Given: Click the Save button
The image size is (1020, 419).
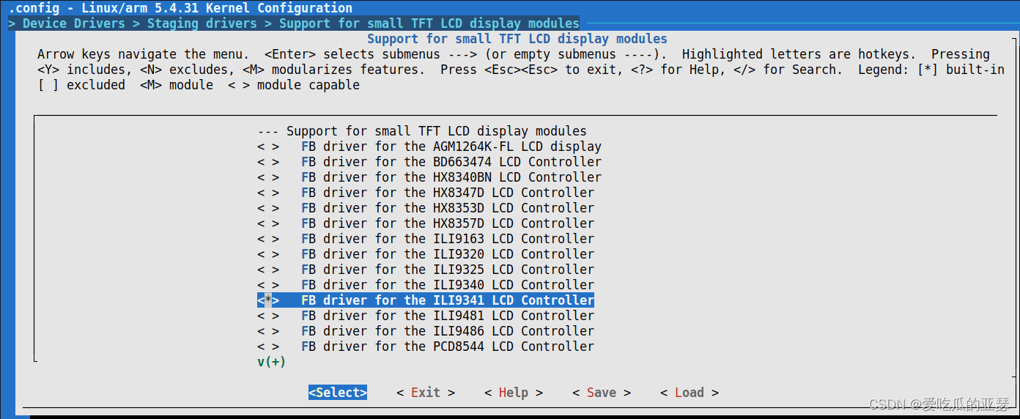Looking at the screenshot, I should click(x=602, y=393).
